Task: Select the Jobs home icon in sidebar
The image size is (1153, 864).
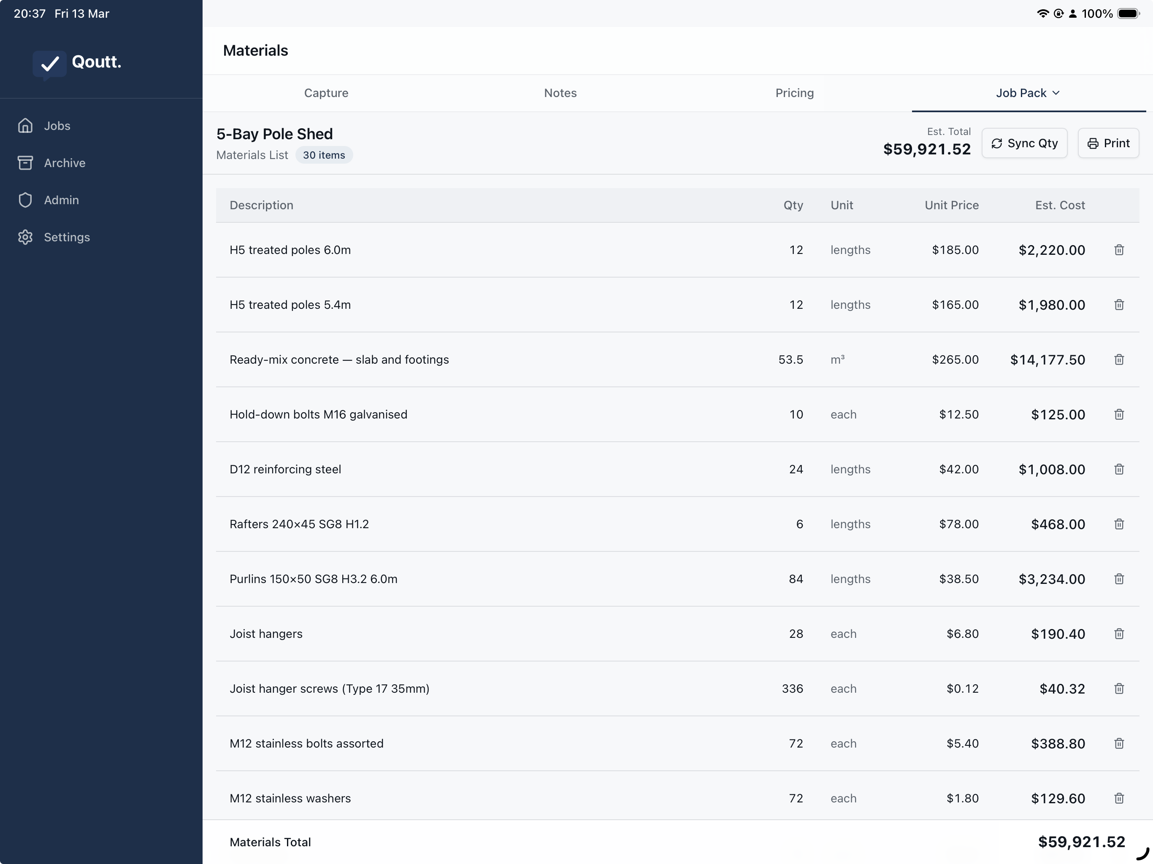Action: 26,126
